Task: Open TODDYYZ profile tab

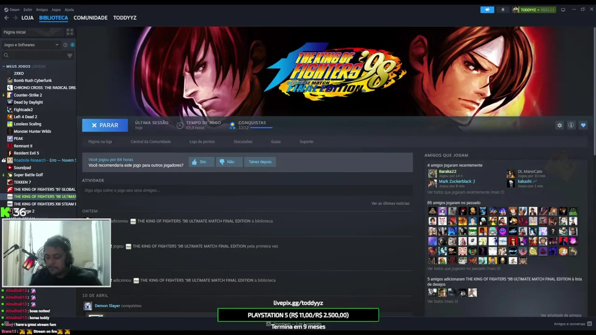Action: click(x=125, y=18)
